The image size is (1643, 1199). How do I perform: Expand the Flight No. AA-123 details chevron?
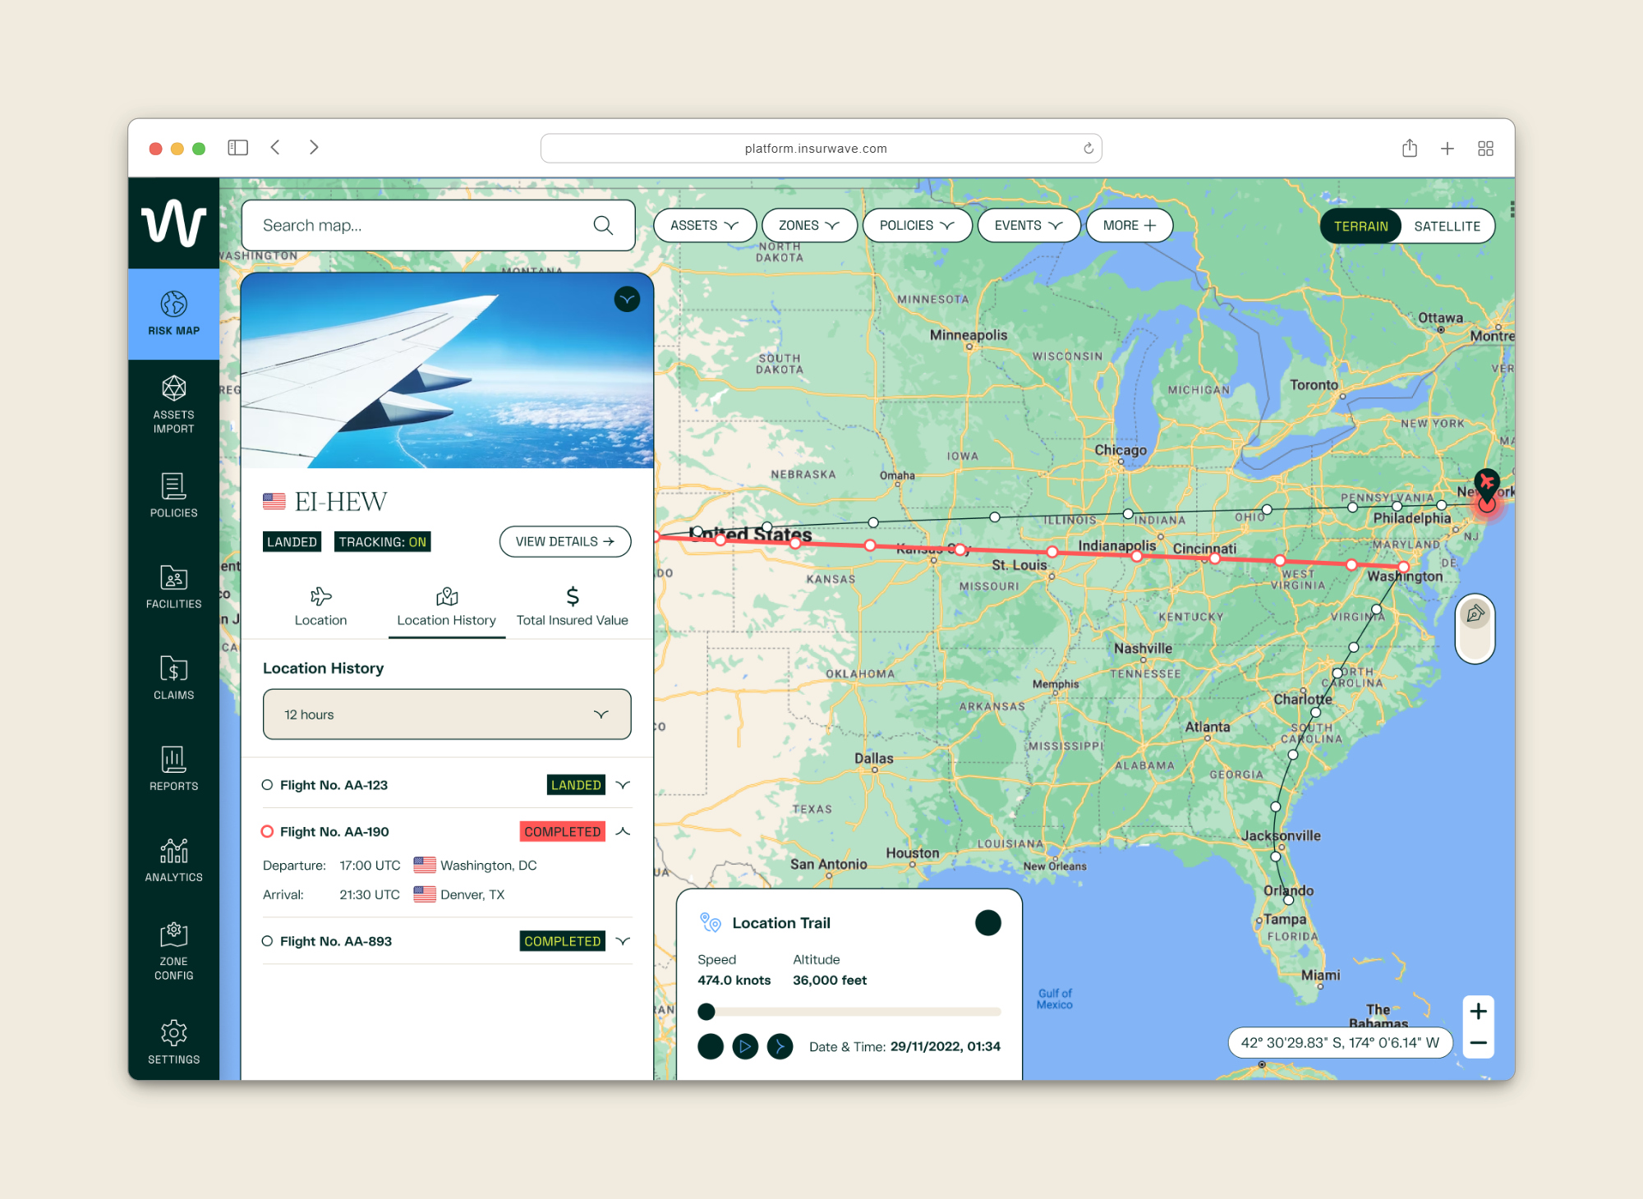[624, 785]
